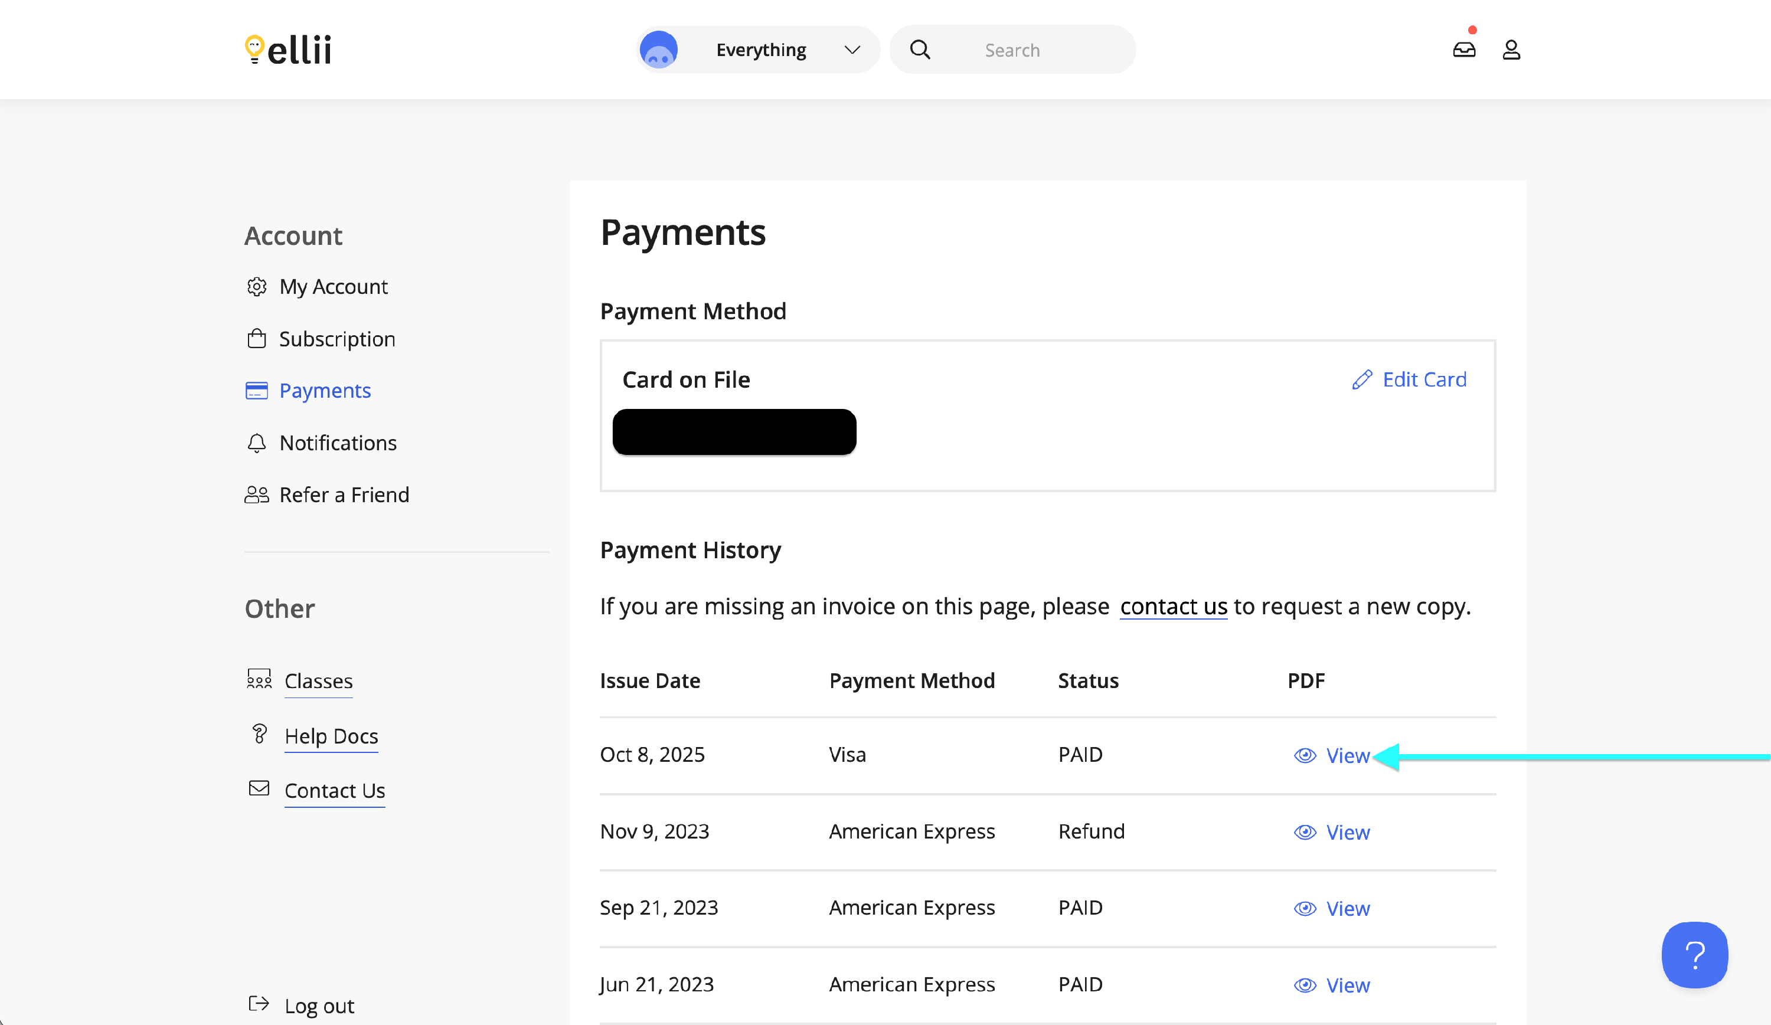The height and width of the screenshot is (1025, 1771).
Task: Open the Subscription section
Action: tap(336, 339)
